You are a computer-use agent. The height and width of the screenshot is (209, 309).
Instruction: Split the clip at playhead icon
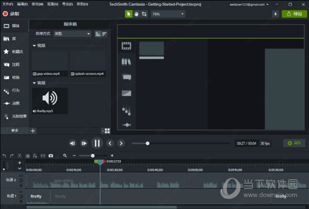[x=43, y=156]
